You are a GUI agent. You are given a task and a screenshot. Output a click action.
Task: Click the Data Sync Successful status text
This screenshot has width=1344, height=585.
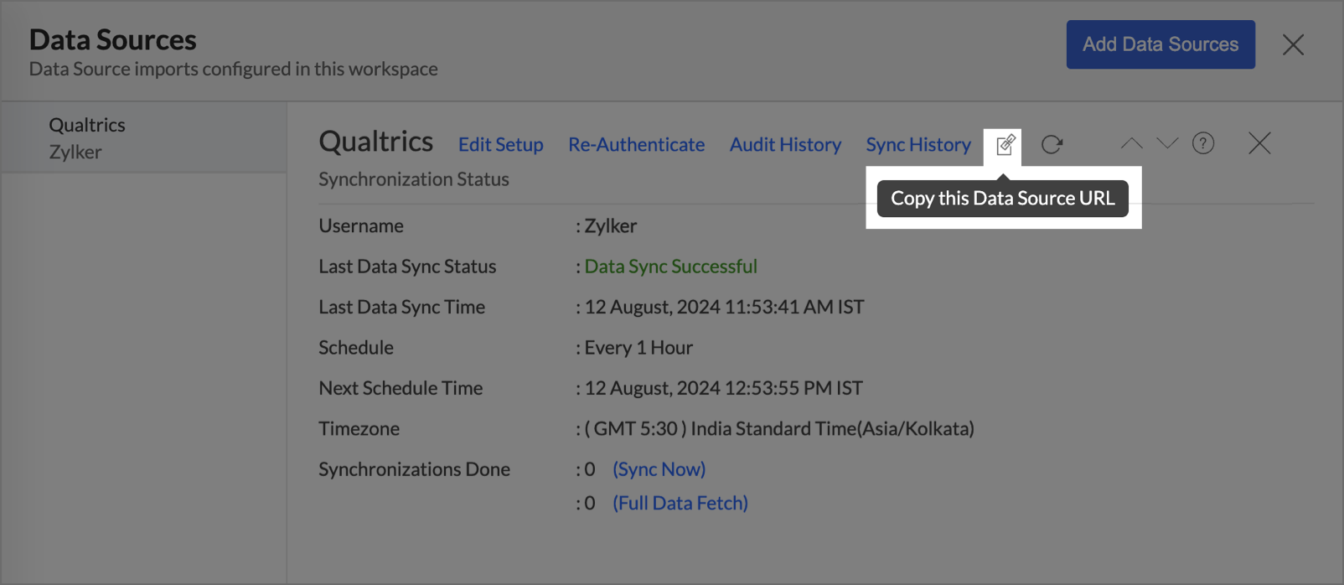pos(671,267)
